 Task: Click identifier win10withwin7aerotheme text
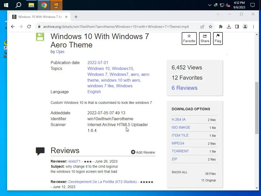tap(110, 119)
